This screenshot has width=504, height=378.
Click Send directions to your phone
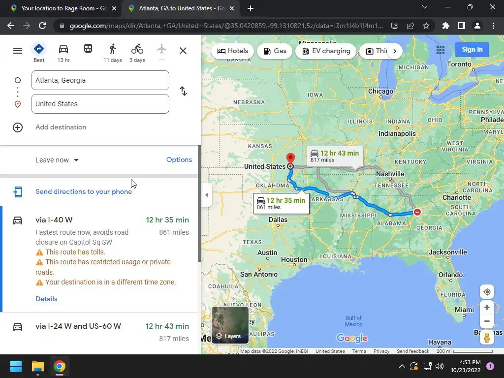click(84, 191)
